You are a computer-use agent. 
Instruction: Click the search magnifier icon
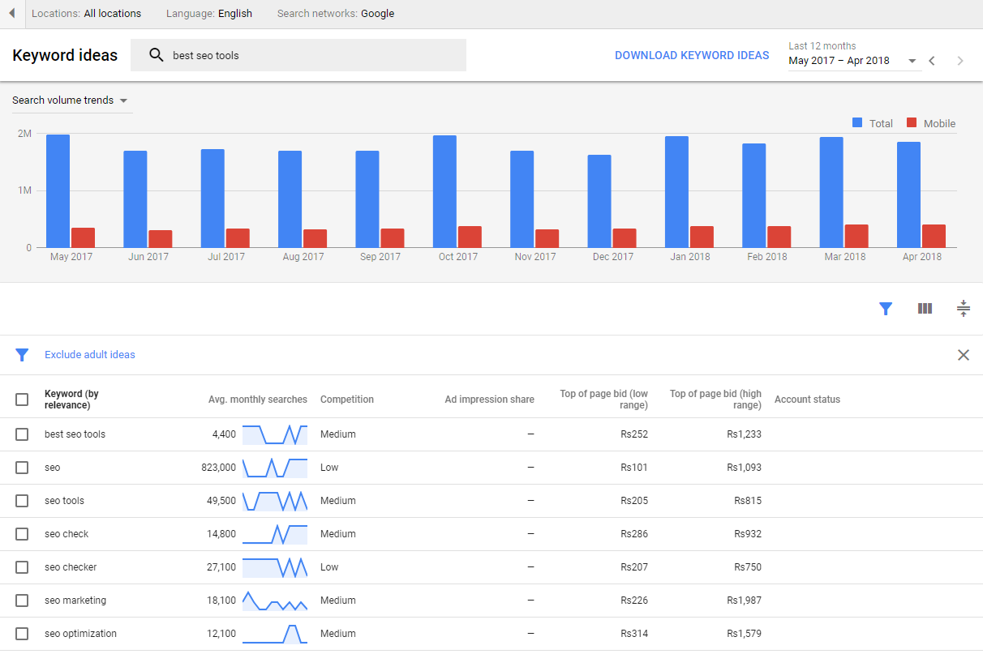tap(155, 54)
